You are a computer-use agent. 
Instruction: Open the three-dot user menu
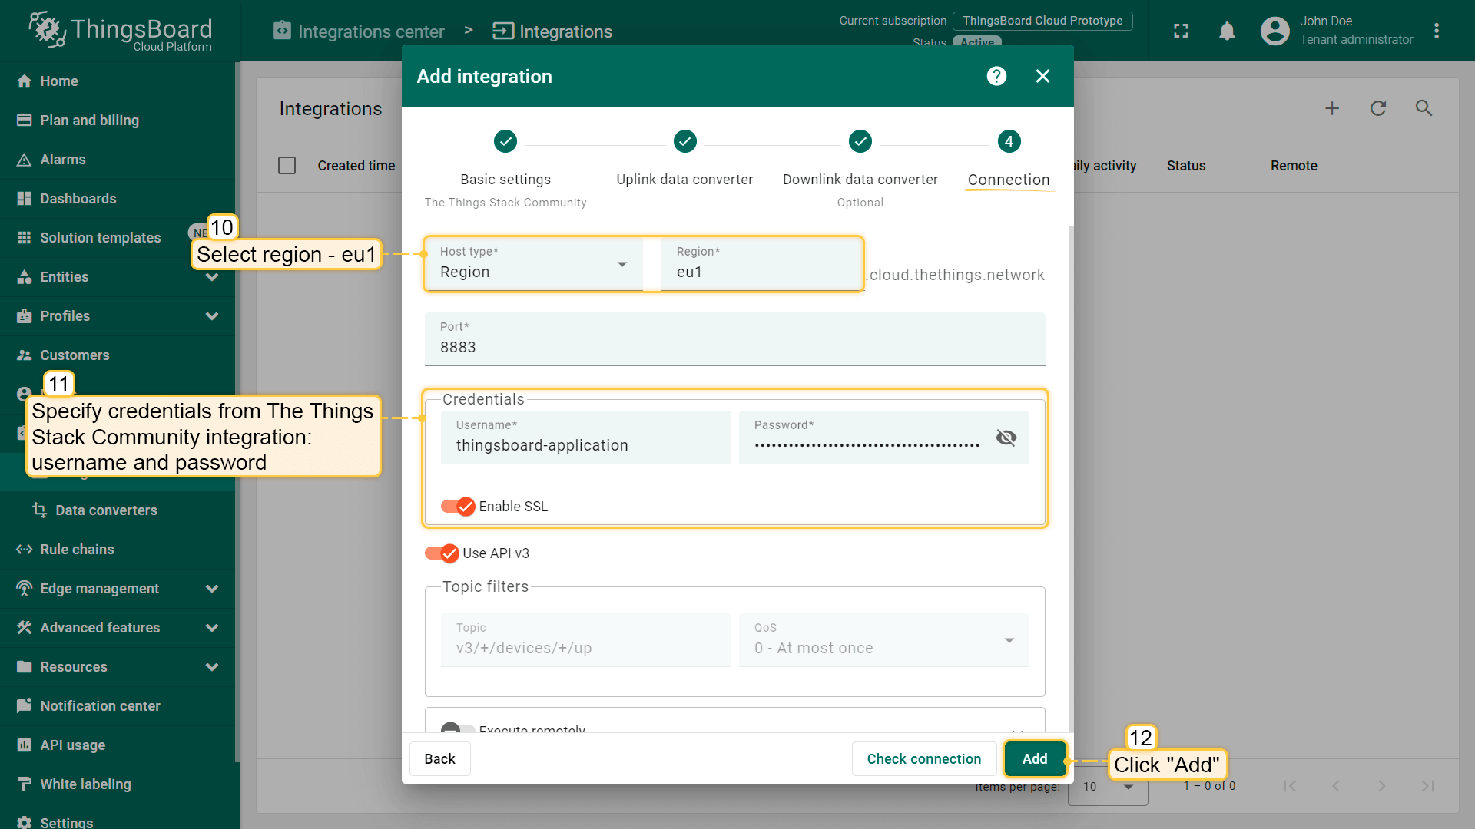point(1436,31)
